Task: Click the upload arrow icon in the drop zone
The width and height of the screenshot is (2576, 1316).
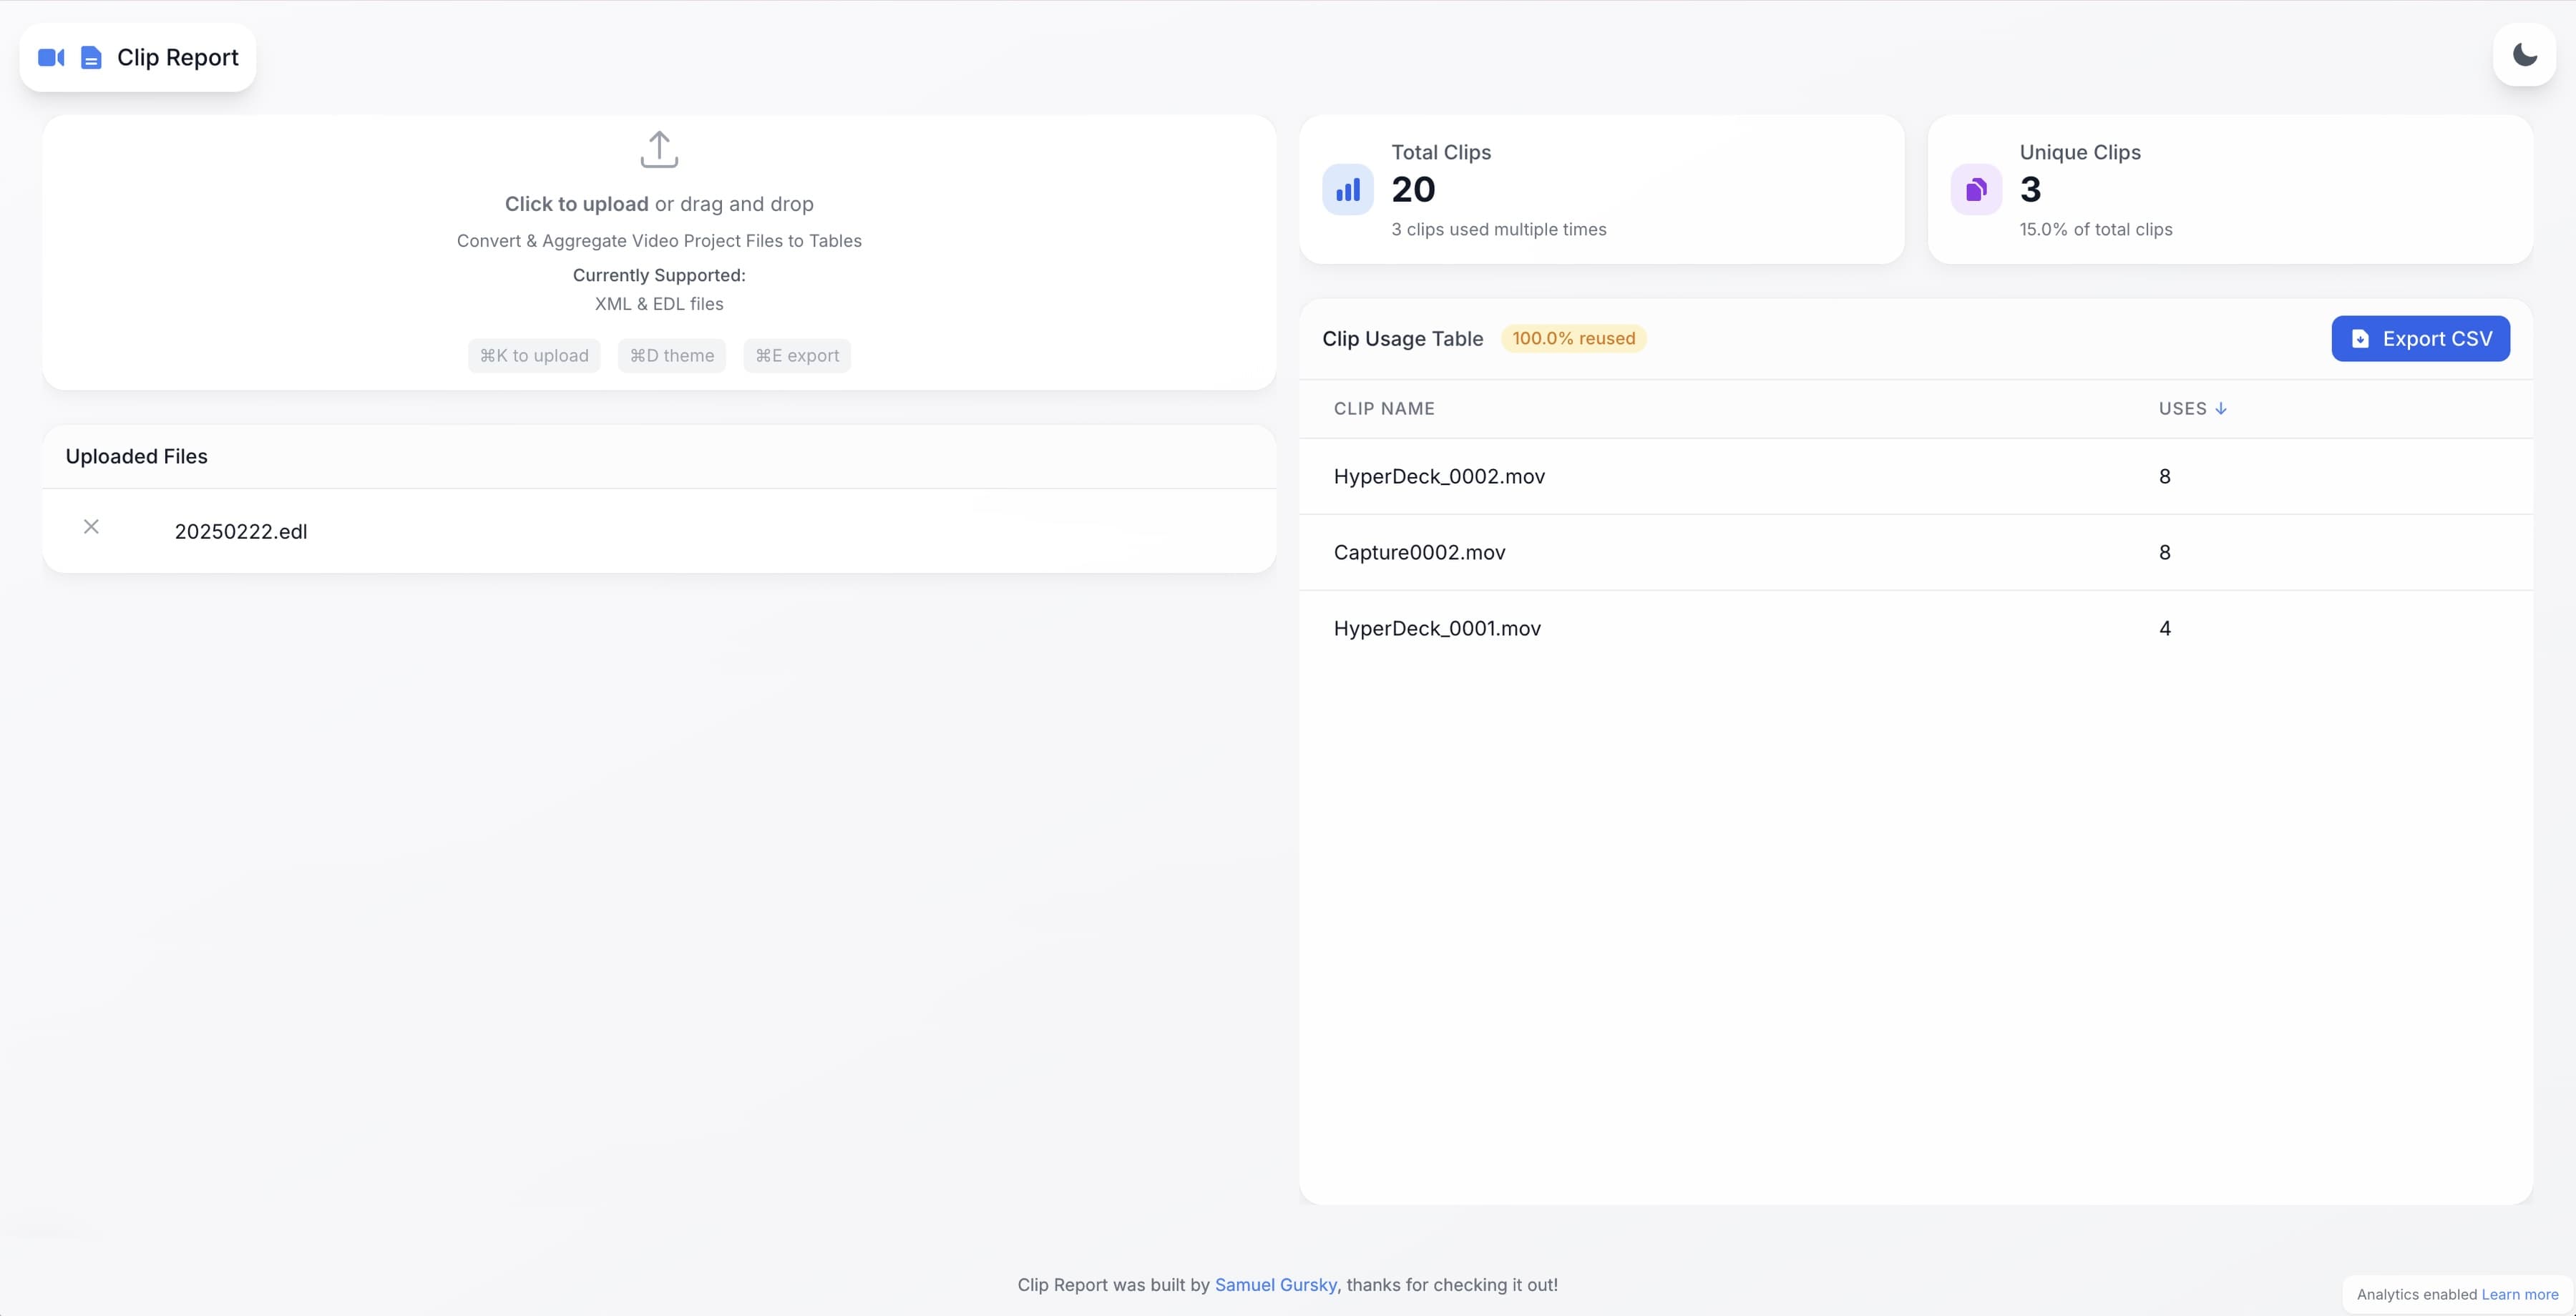Action: pos(659,149)
